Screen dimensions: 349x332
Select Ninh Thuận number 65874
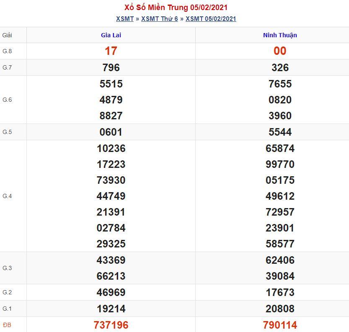[x=280, y=149]
